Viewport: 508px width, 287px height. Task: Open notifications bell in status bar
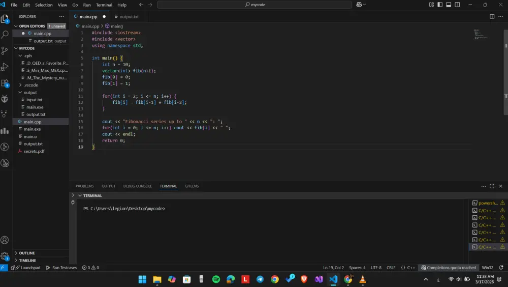tap(501, 268)
